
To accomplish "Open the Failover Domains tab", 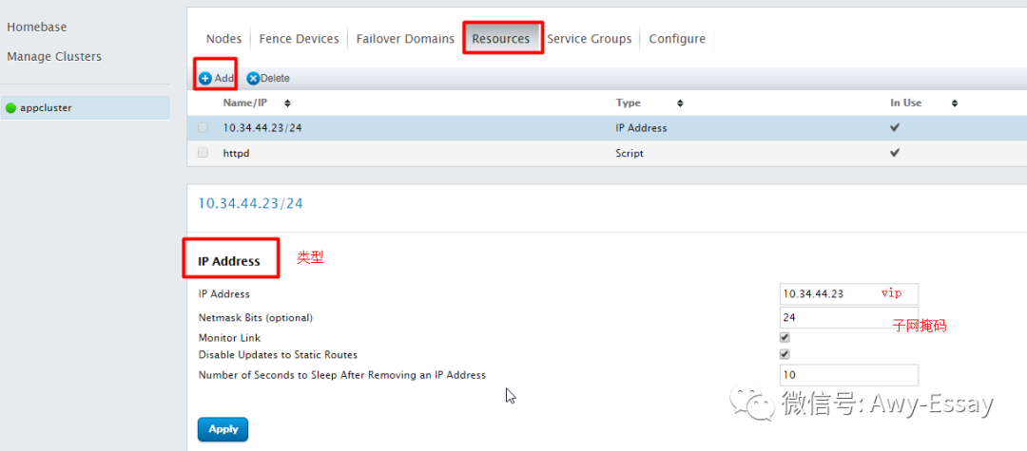I will click(405, 39).
